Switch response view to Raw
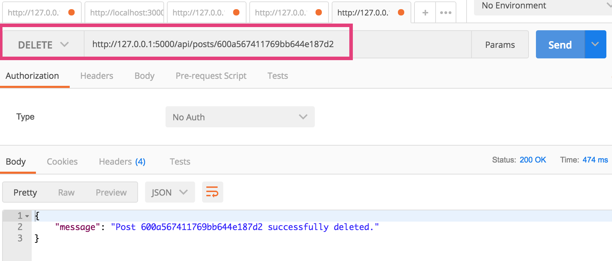 66,192
